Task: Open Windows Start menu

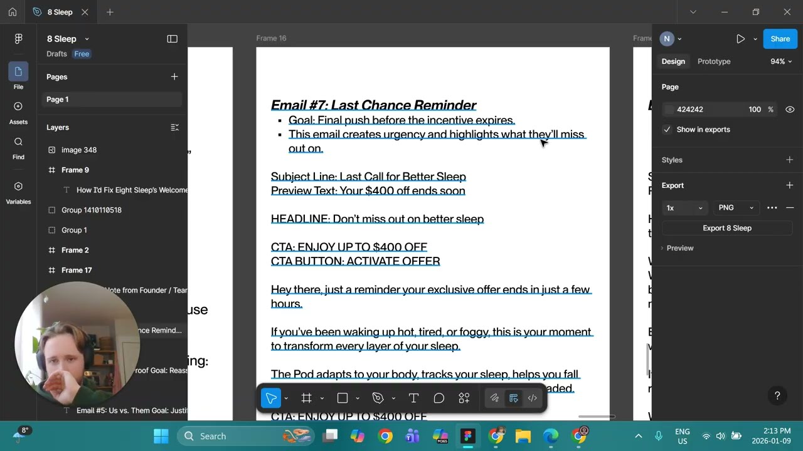Action: click(x=161, y=436)
